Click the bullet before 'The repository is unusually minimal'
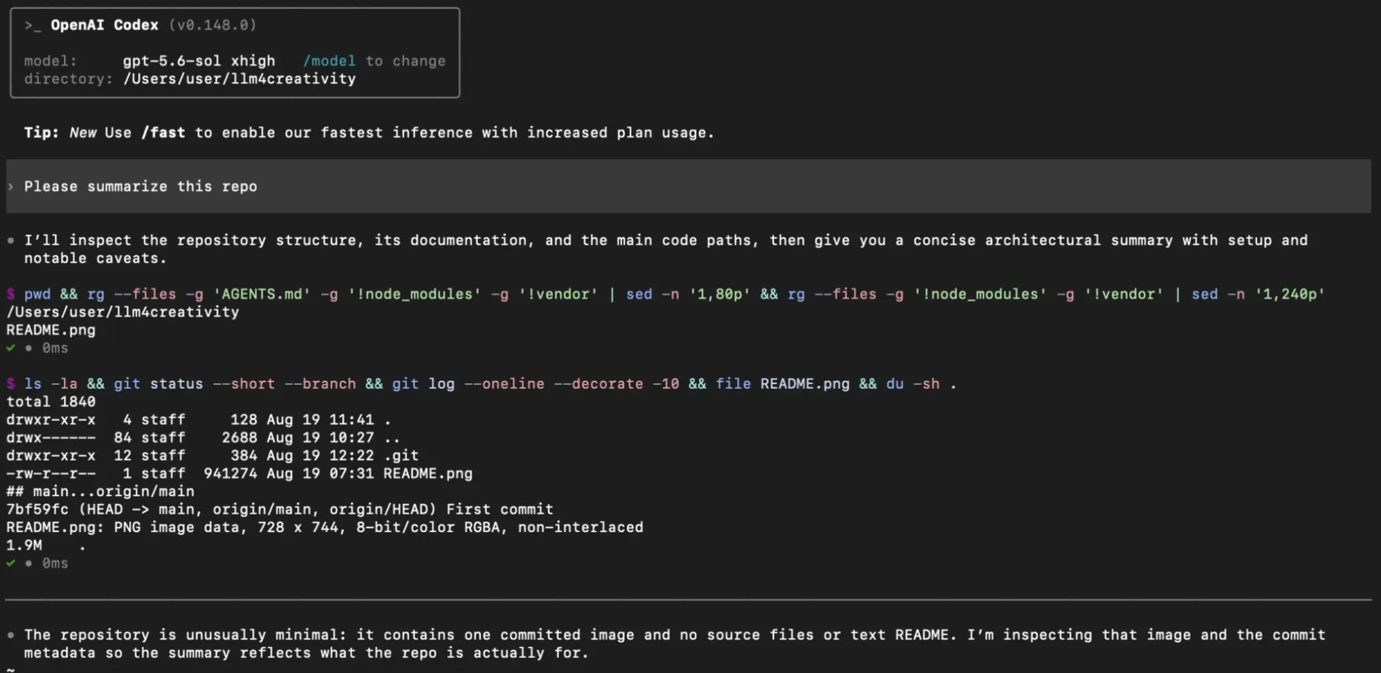The width and height of the screenshot is (1381, 673). 11,635
